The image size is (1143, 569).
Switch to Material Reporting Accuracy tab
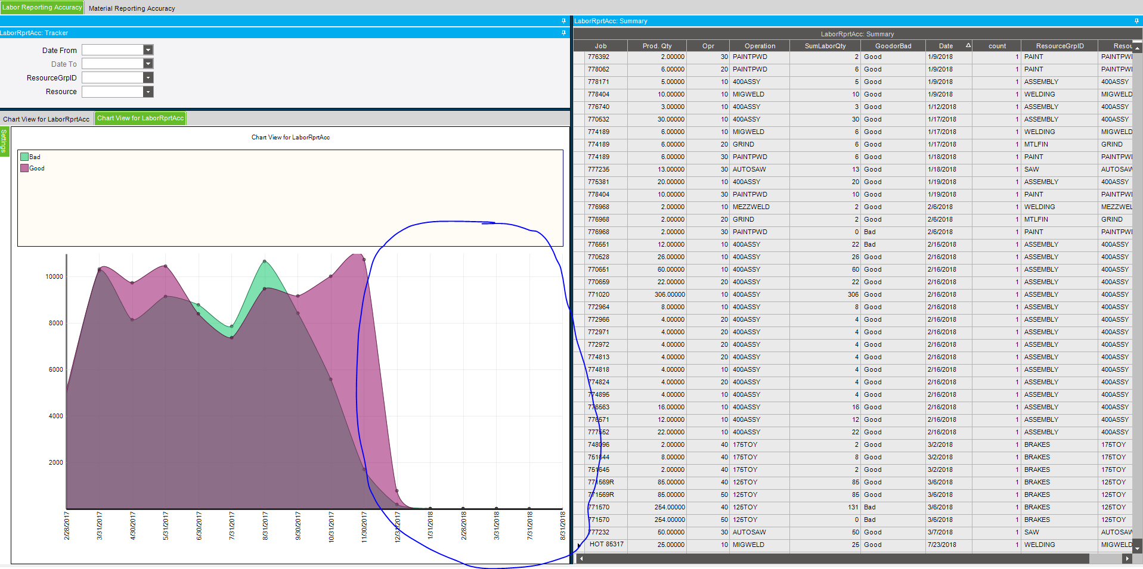click(x=132, y=8)
